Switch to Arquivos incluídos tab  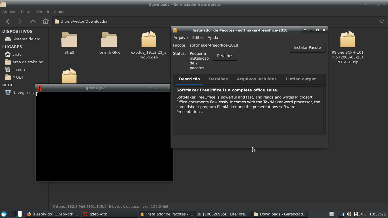coord(257,79)
